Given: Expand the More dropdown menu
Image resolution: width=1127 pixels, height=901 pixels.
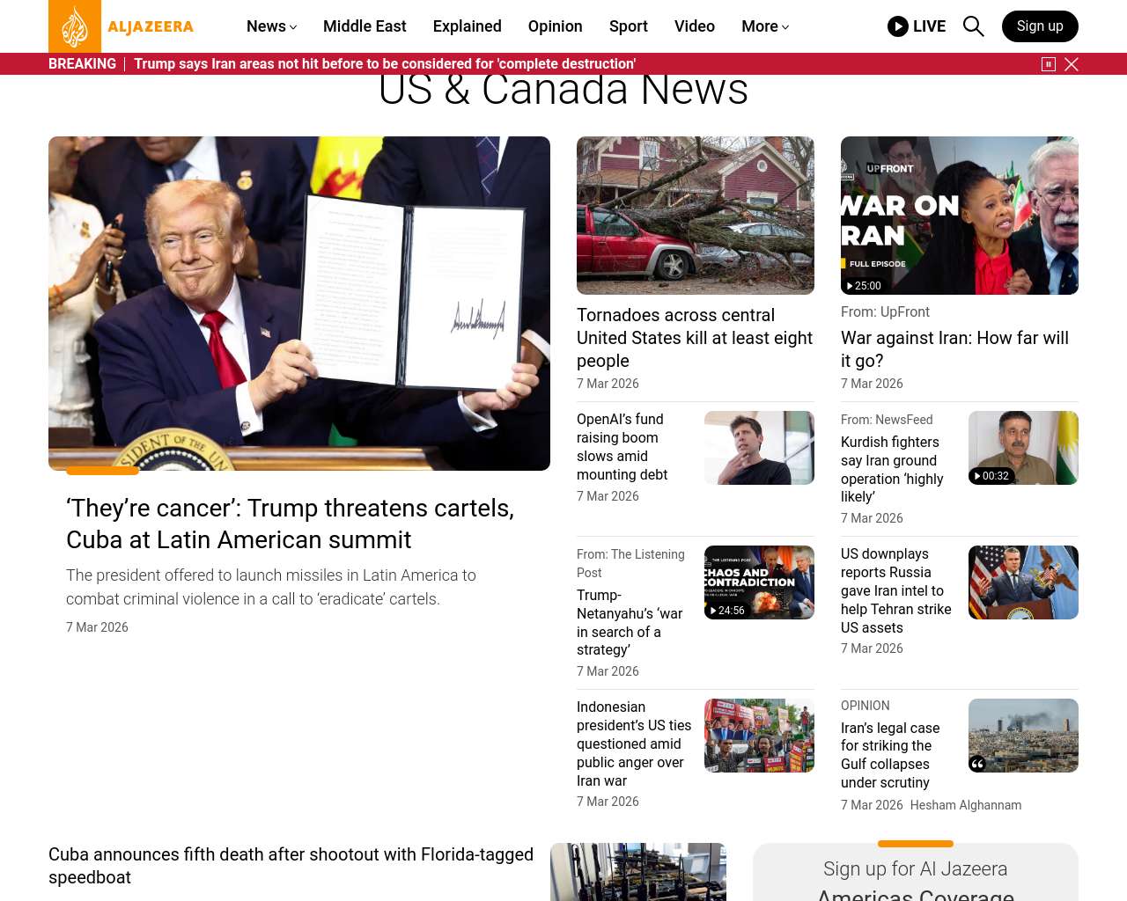Looking at the screenshot, I should tap(765, 26).
